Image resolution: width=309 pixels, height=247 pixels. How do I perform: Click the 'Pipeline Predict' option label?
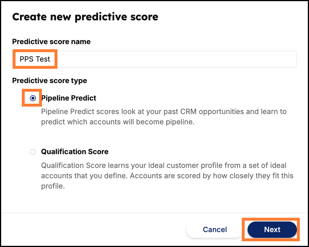(x=69, y=98)
